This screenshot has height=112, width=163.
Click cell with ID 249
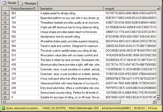pos(24,83)
